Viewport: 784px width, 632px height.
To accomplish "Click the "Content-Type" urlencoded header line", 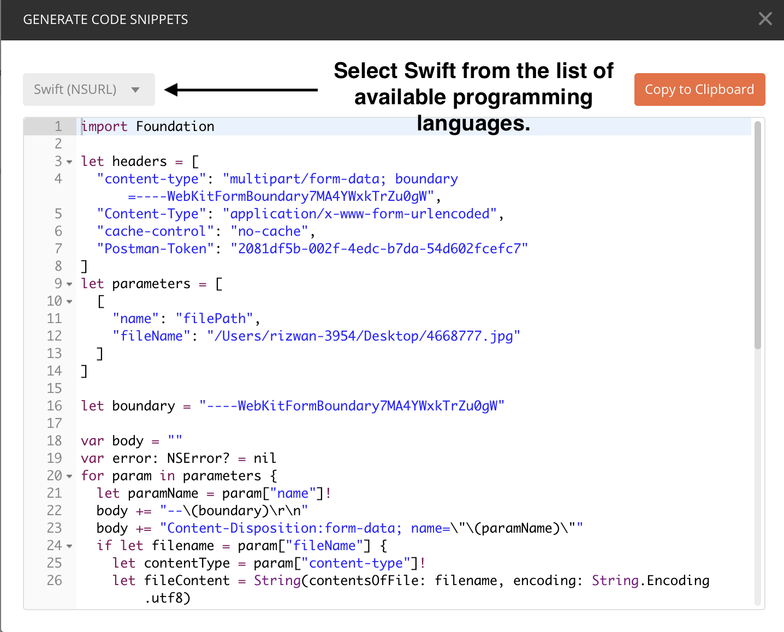I will [x=300, y=214].
